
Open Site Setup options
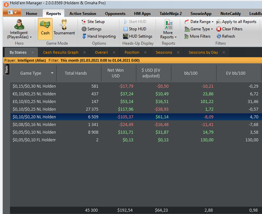point(93,22)
